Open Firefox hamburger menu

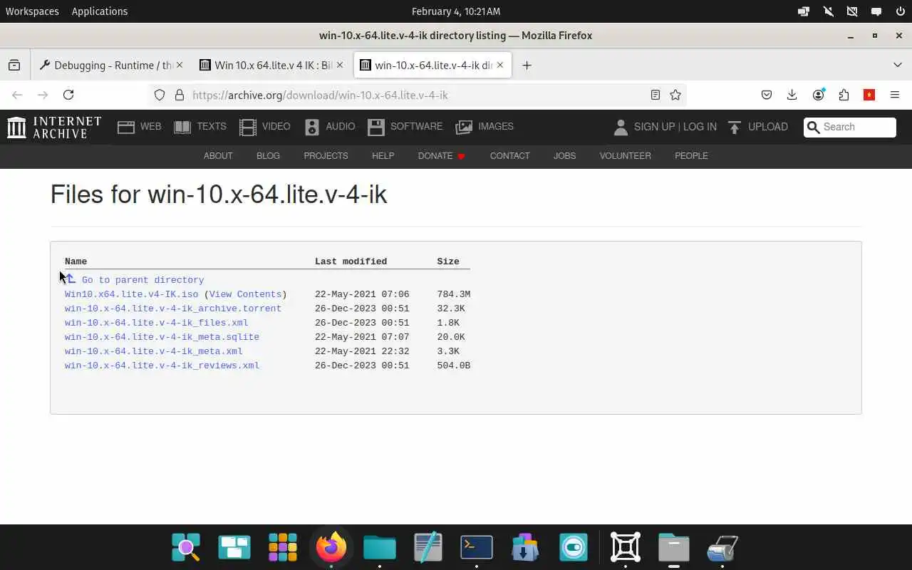pyautogui.click(x=895, y=95)
